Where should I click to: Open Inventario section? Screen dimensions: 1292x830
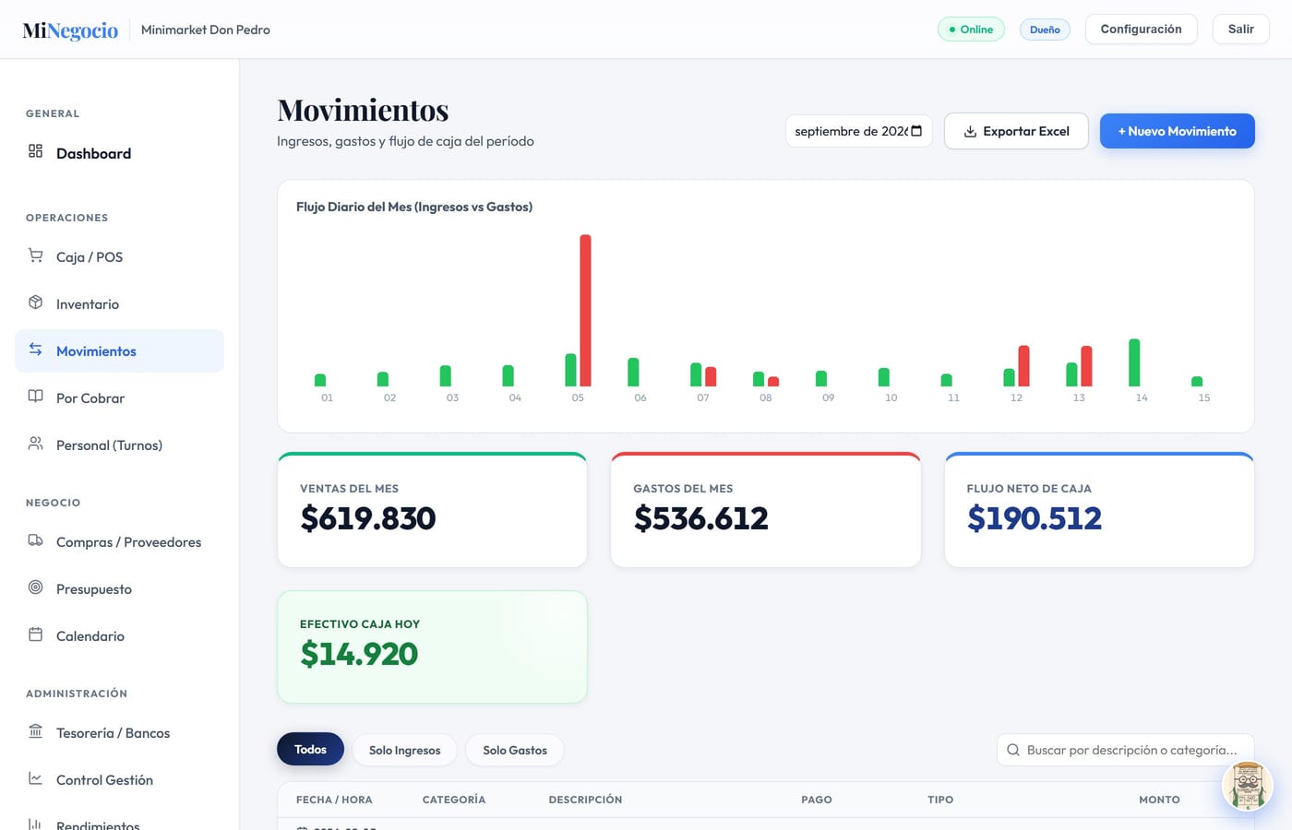pyautogui.click(x=119, y=304)
